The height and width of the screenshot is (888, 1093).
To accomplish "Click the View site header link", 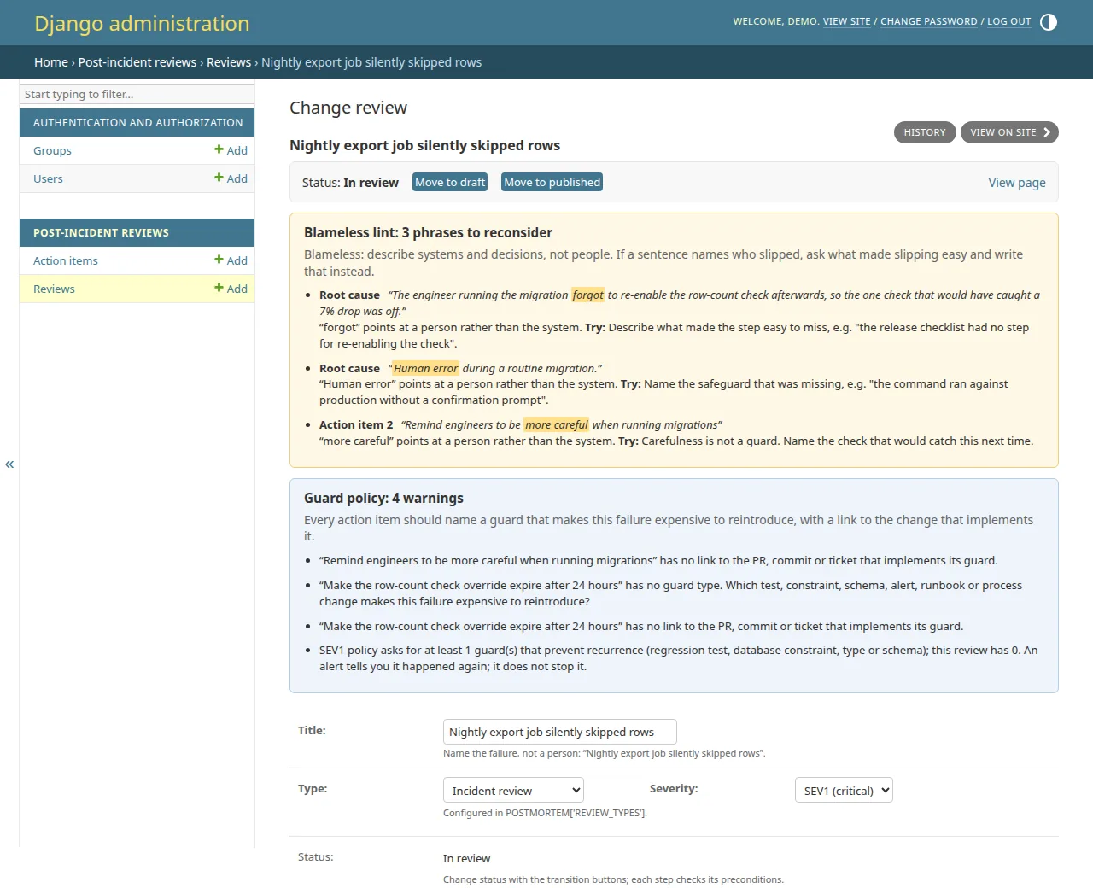I will (847, 21).
